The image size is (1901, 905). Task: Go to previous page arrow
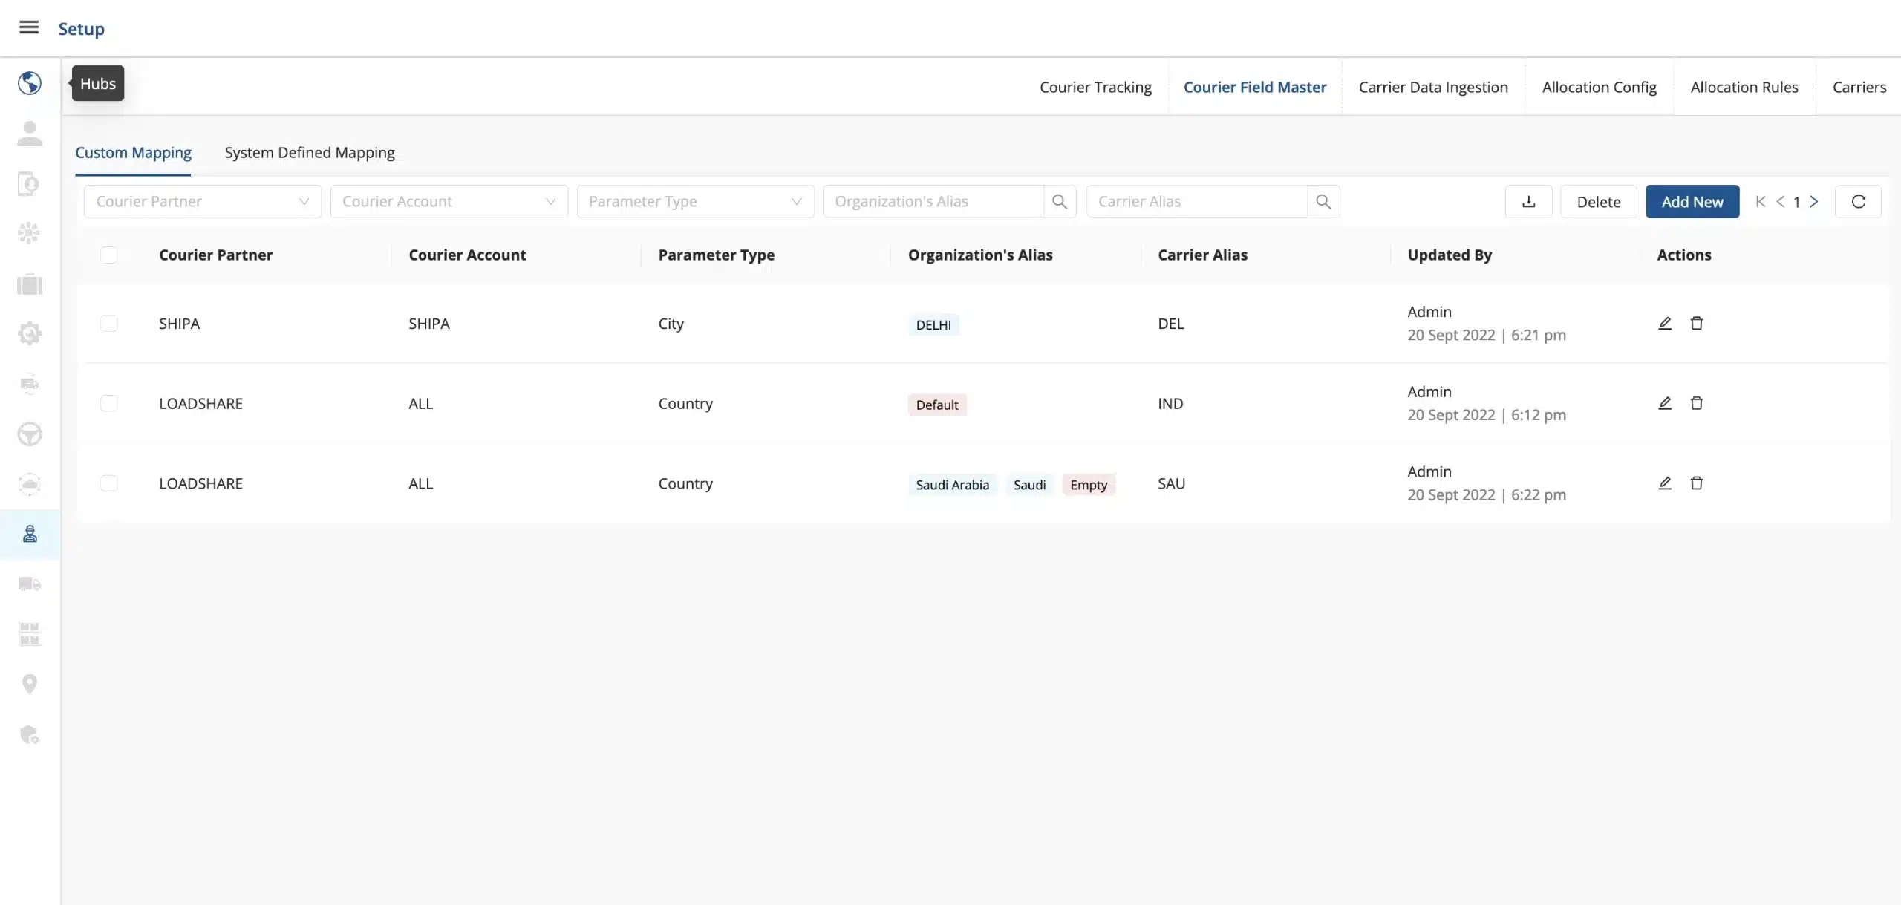(x=1780, y=201)
